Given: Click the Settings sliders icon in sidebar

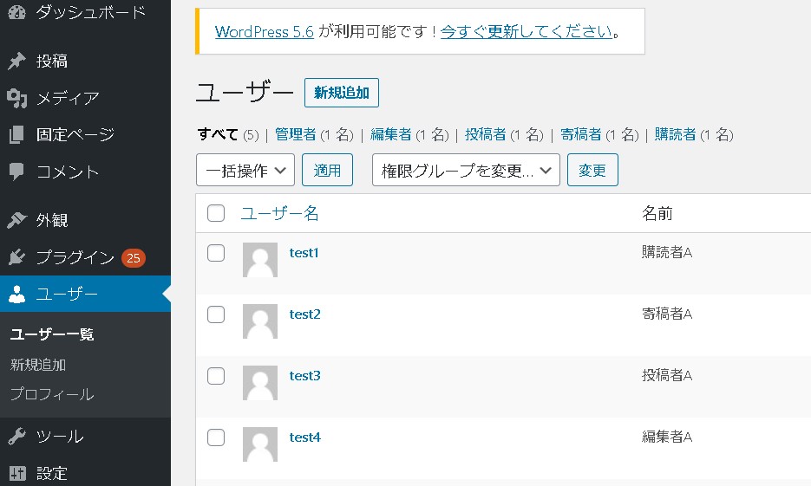Looking at the screenshot, I should coord(16,473).
